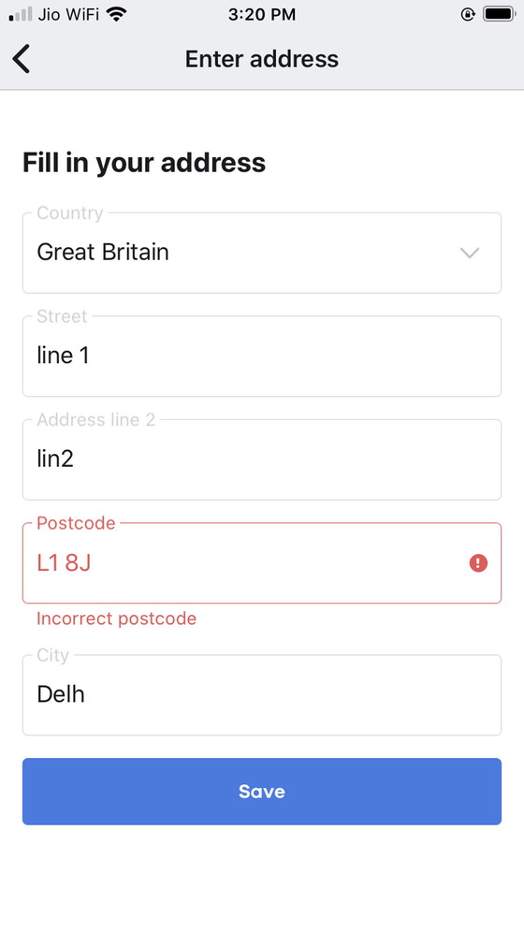Expand the Country dropdown chevron
This screenshot has height=932, width=524.
point(470,254)
